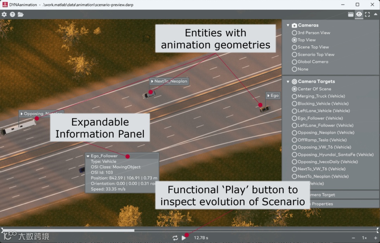The height and width of the screenshot is (243, 380).
Task: Open the help question mark icon
Action: coord(12,14)
